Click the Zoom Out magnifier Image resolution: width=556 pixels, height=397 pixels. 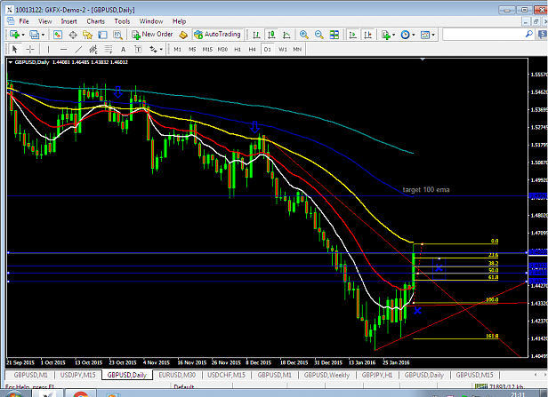[x=319, y=35]
